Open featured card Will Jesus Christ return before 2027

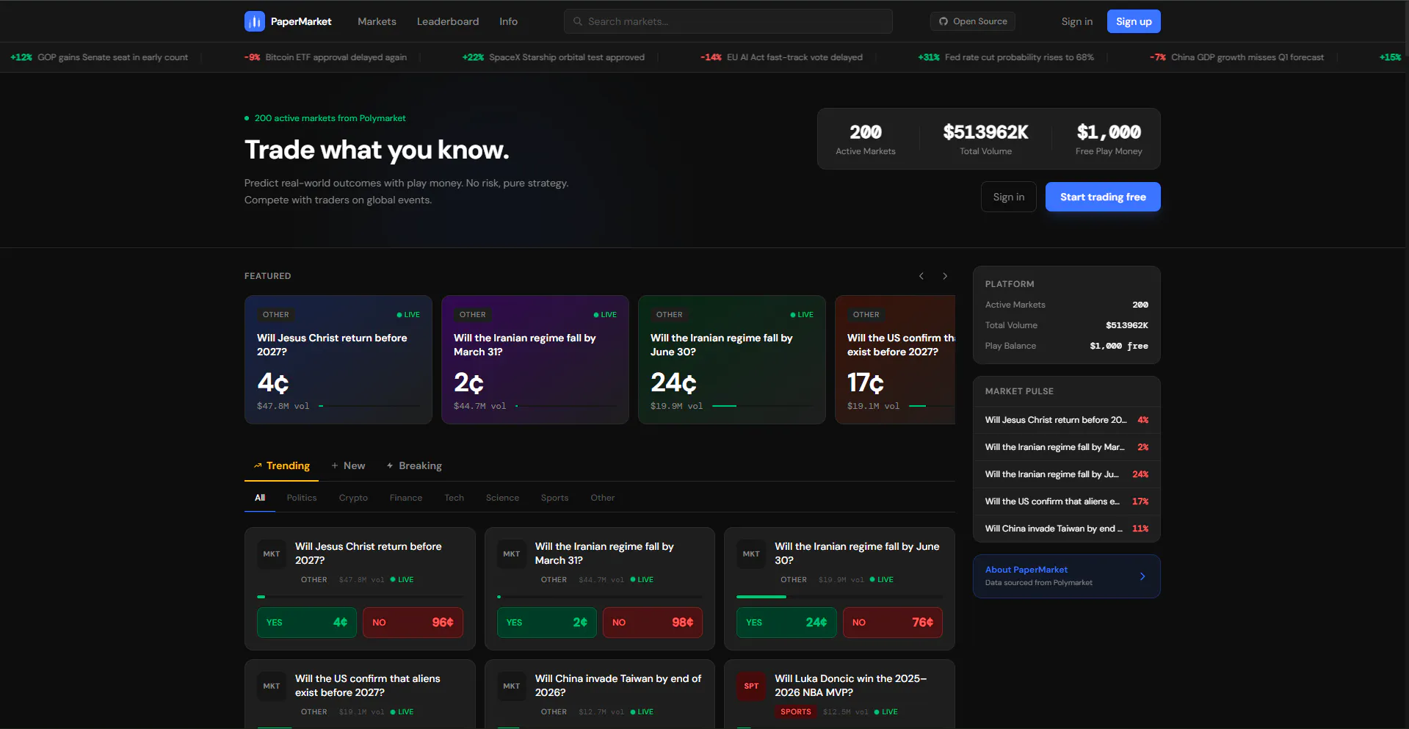click(338, 360)
